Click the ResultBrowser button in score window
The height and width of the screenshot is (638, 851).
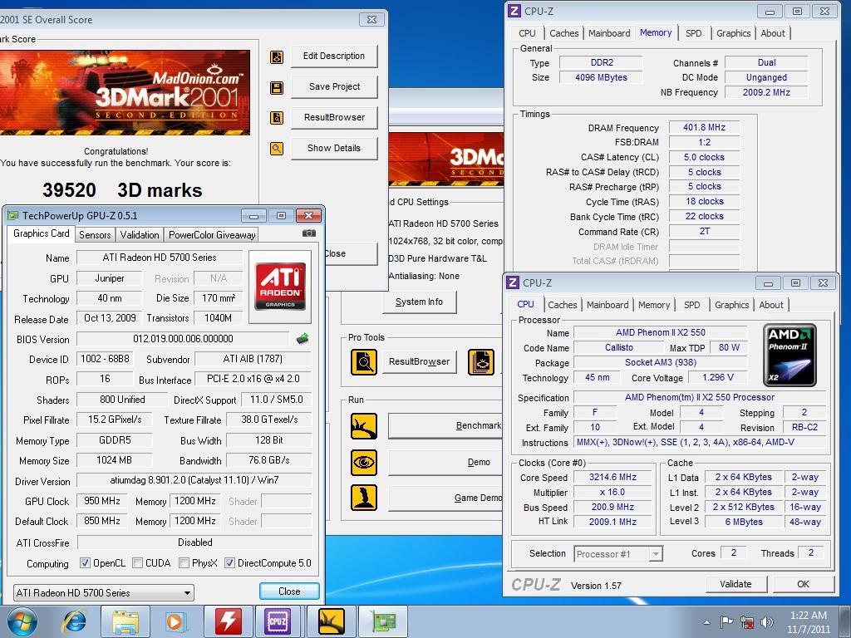pos(334,118)
